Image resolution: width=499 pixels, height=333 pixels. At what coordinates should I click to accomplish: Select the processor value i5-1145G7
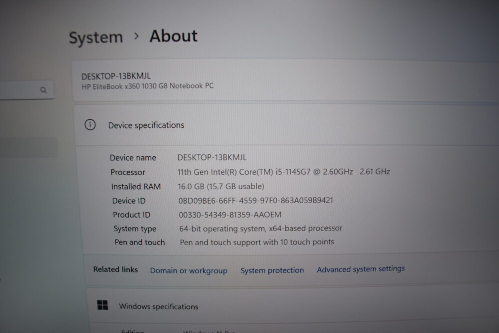click(283, 172)
